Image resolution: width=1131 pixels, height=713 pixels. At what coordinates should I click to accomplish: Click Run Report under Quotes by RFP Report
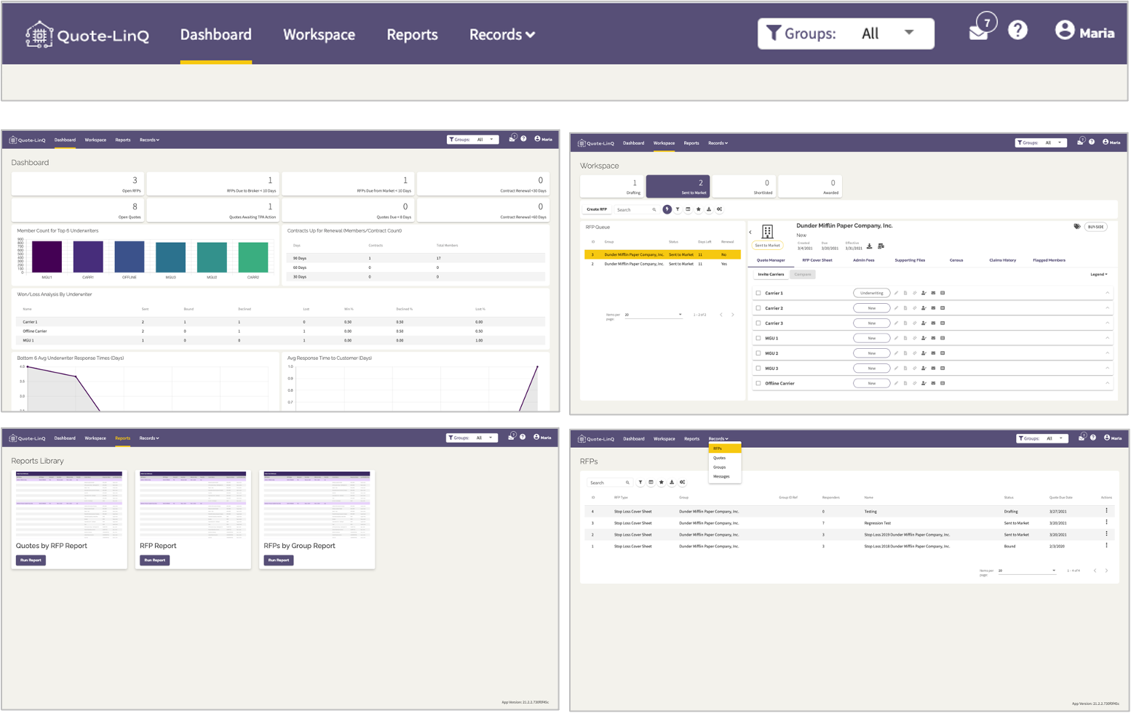click(x=31, y=560)
